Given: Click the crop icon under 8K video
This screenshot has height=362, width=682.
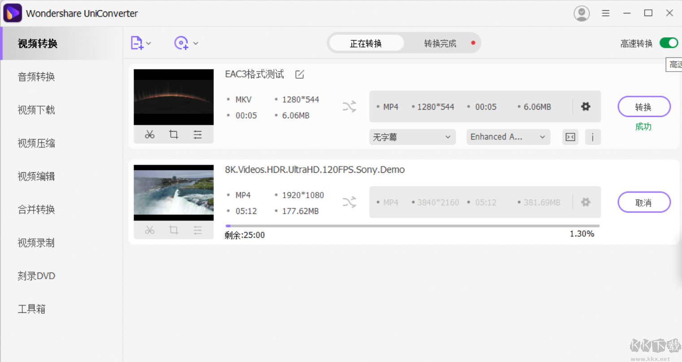Looking at the screenshot, I should [174, 230].
